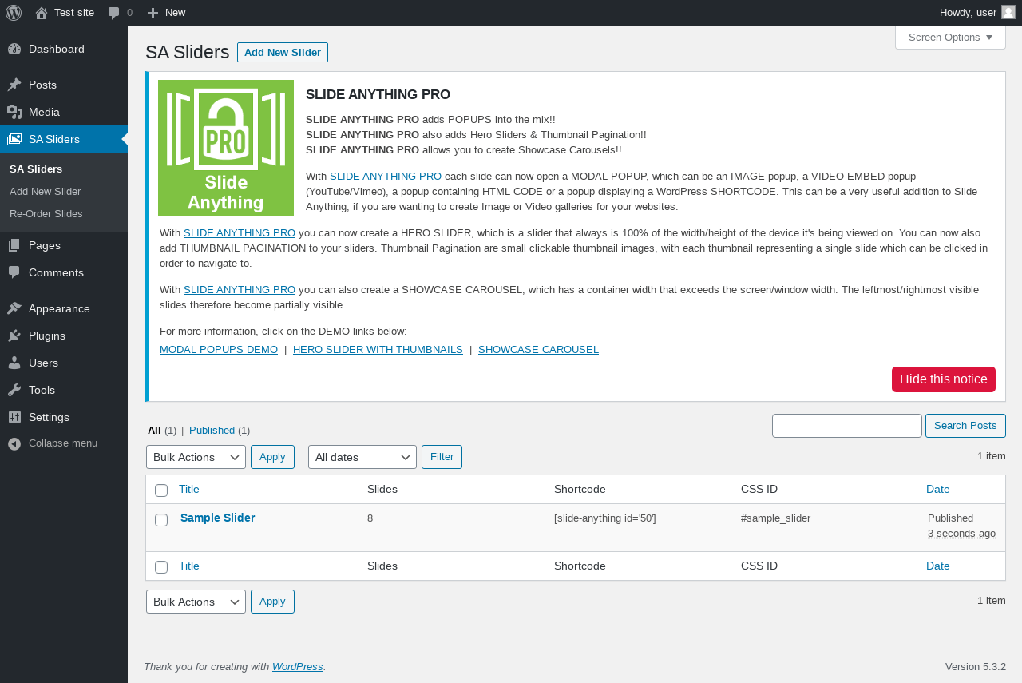Click the Appearance paintbrush icon
The height and width of the screenshot is (683, 1022).
[14, 308]
